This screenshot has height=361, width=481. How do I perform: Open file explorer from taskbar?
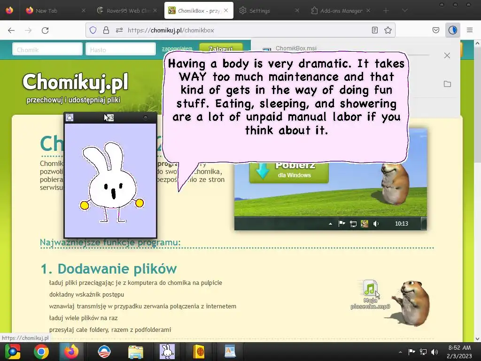tap(136, 352)
